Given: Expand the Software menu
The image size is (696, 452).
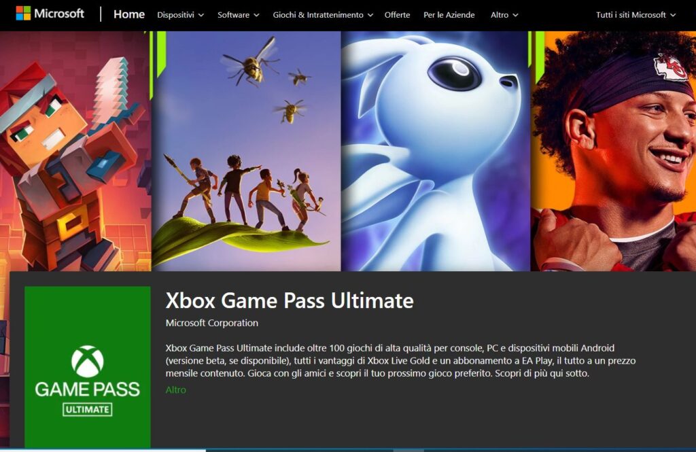Looking at the screenshot, I should pos(238,15).
